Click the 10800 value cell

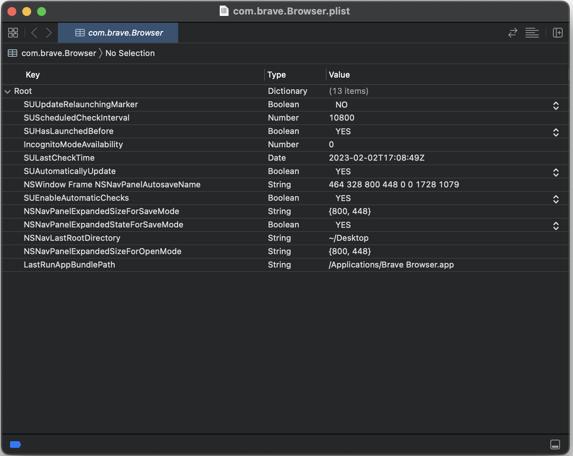tap(342, 118)
